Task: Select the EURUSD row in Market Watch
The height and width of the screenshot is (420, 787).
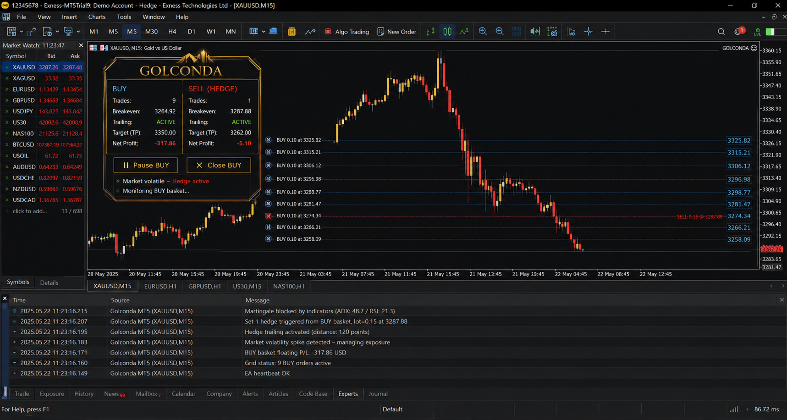Action: (x=43, y=89)
